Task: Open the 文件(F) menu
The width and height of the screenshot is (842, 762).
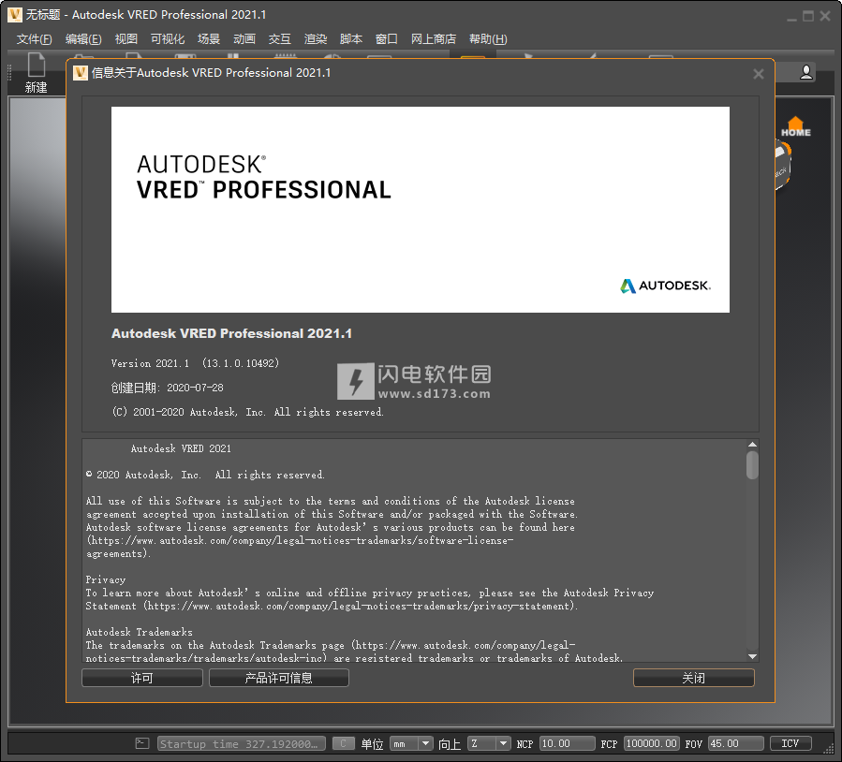Action: [34, 39]
